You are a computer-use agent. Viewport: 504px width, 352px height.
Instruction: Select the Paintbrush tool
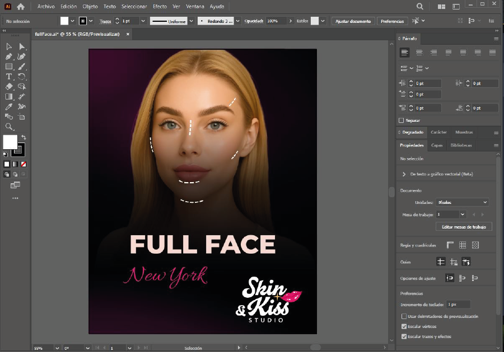[22, 66]
